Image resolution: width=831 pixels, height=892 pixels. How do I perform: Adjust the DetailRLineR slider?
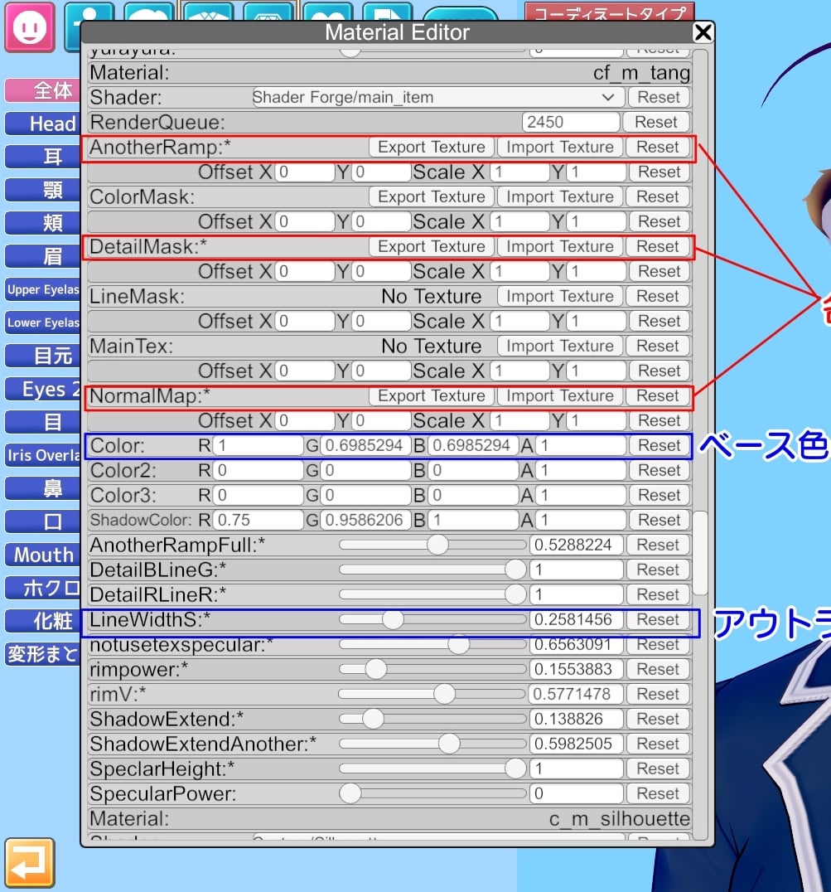(x=432, y=595)
